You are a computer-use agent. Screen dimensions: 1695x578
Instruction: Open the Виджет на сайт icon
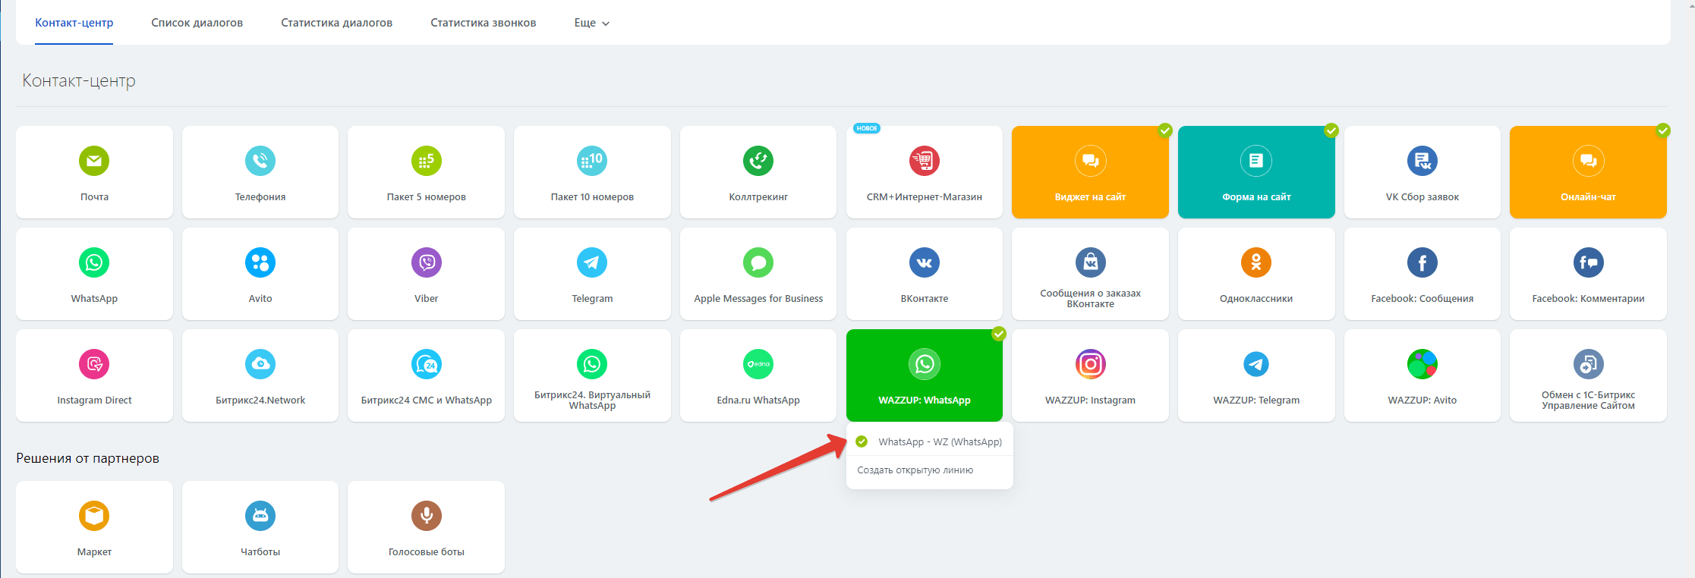pos(1091,161)
